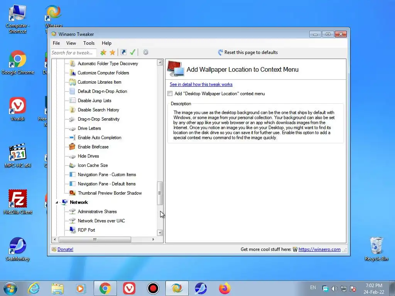Enable Add Desktop Wallpaper Location context menu checkbox
Image resolution: width=395 pixels, height=296 pixels.
click(x=170, y=94)
